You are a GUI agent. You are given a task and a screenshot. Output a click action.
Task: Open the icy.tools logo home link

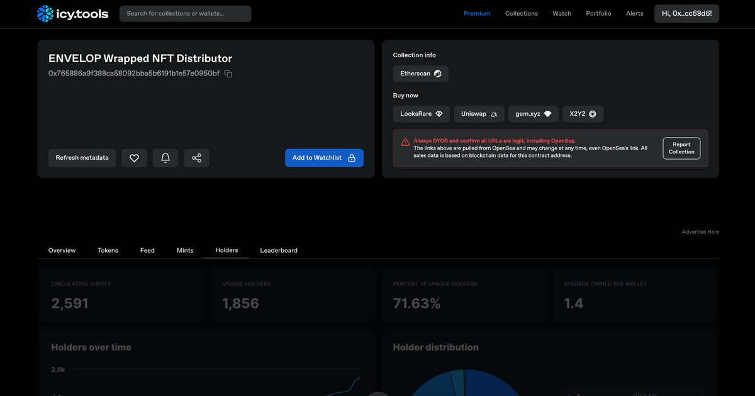73,13
